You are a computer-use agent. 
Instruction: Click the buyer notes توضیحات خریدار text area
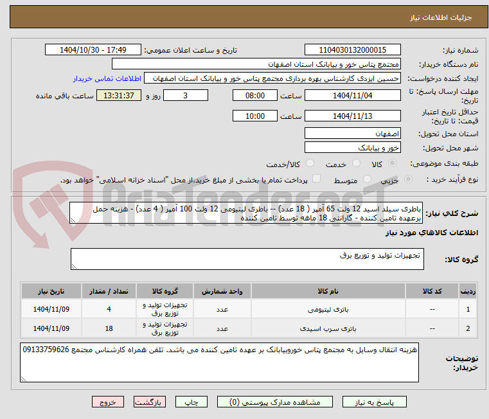(x=219, y=362)
